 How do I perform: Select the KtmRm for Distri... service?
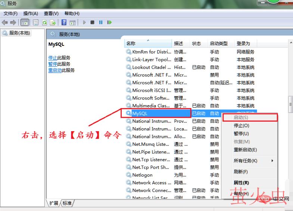pyautogui.click(x=191, y=52)
